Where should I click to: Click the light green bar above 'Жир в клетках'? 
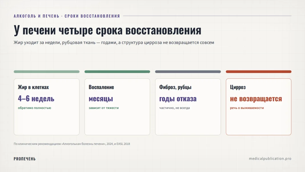pos(47,72)
